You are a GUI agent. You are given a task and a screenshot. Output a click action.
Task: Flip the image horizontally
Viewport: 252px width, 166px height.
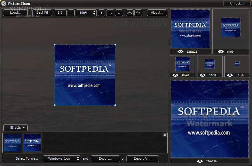pos(110,13)
